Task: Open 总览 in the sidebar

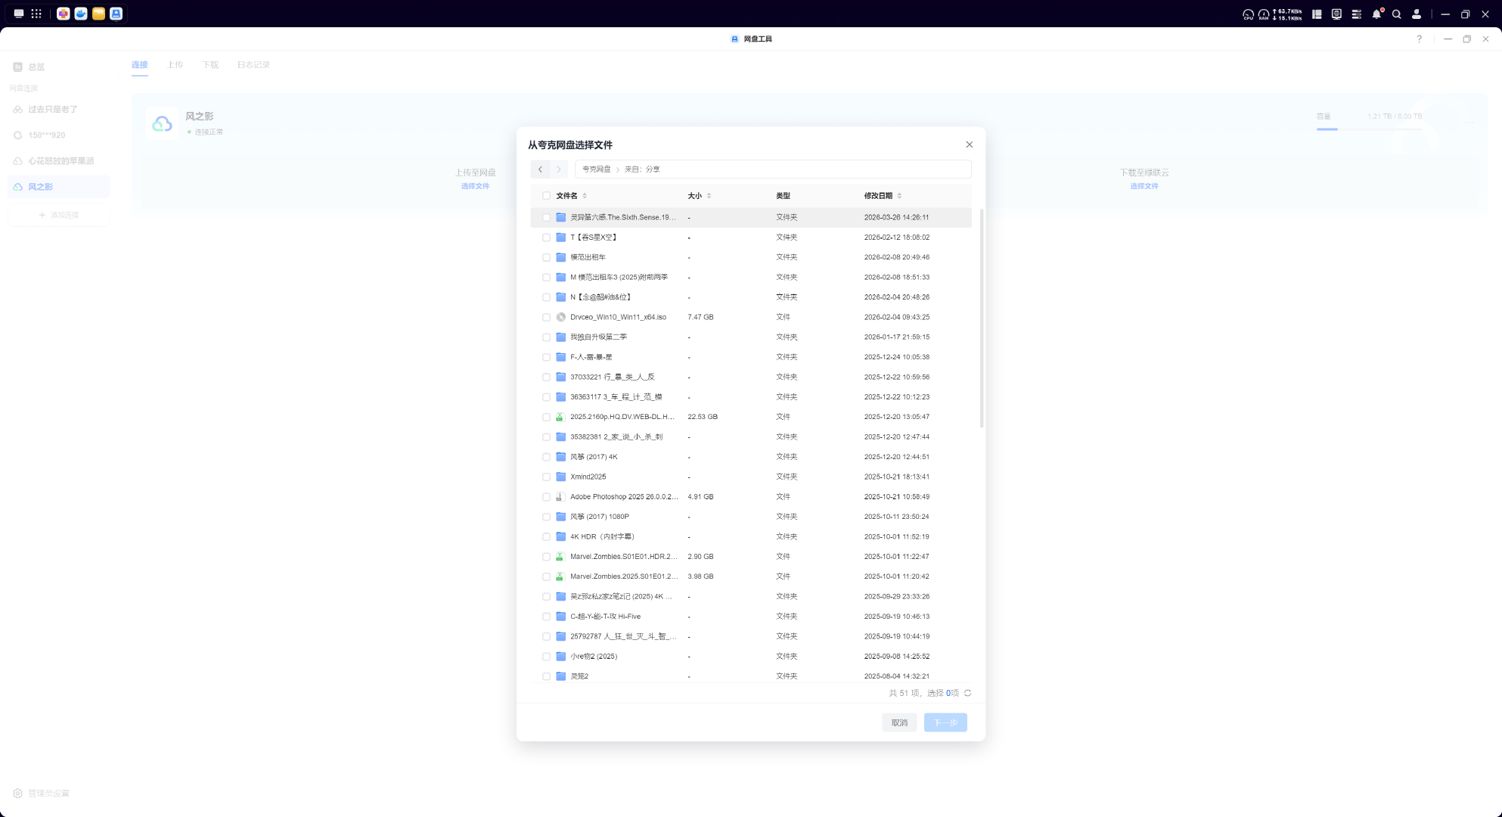Action: click(x=58, y=67)
